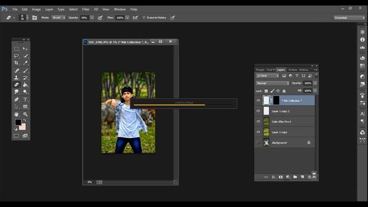The width and height of the screenshot is (368, 207).
Task: Open the eraser Mode dropdown
Action: click(x=59, y=18)
